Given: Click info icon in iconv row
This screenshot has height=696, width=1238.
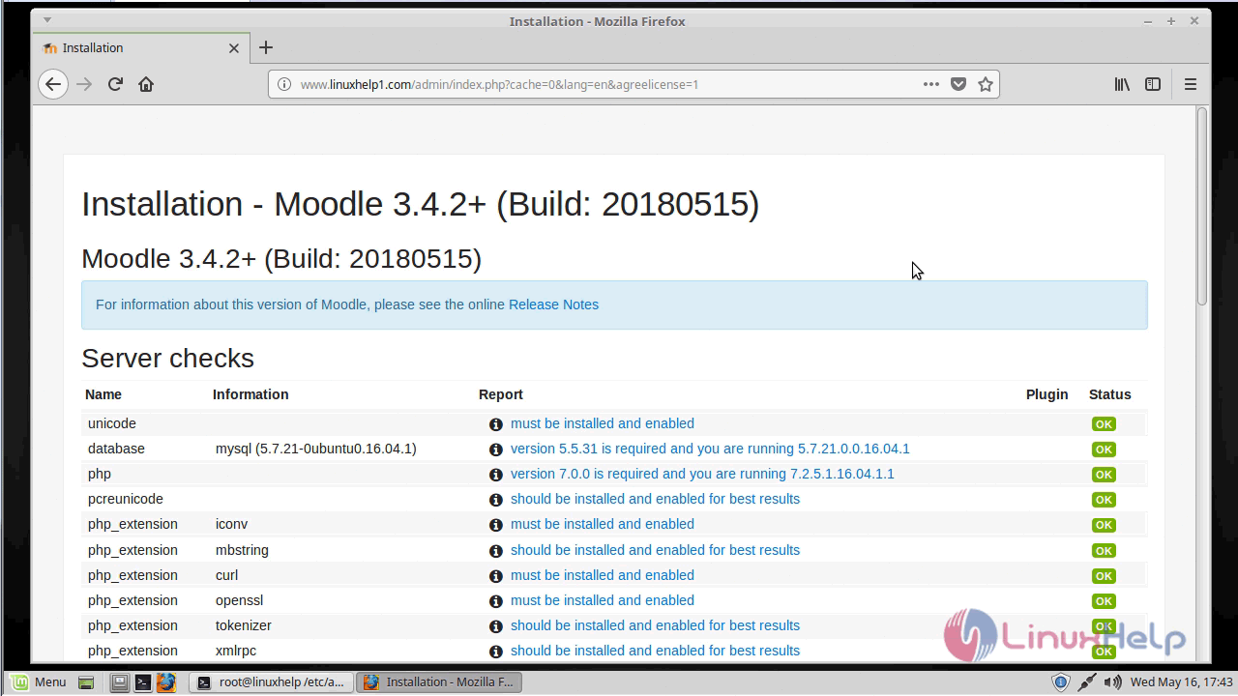Looking at the screenshot, I should tap(495, 525).
